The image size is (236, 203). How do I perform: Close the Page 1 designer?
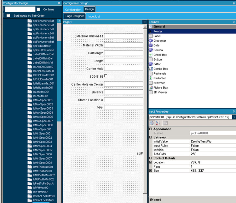click(x=144, y=22)
